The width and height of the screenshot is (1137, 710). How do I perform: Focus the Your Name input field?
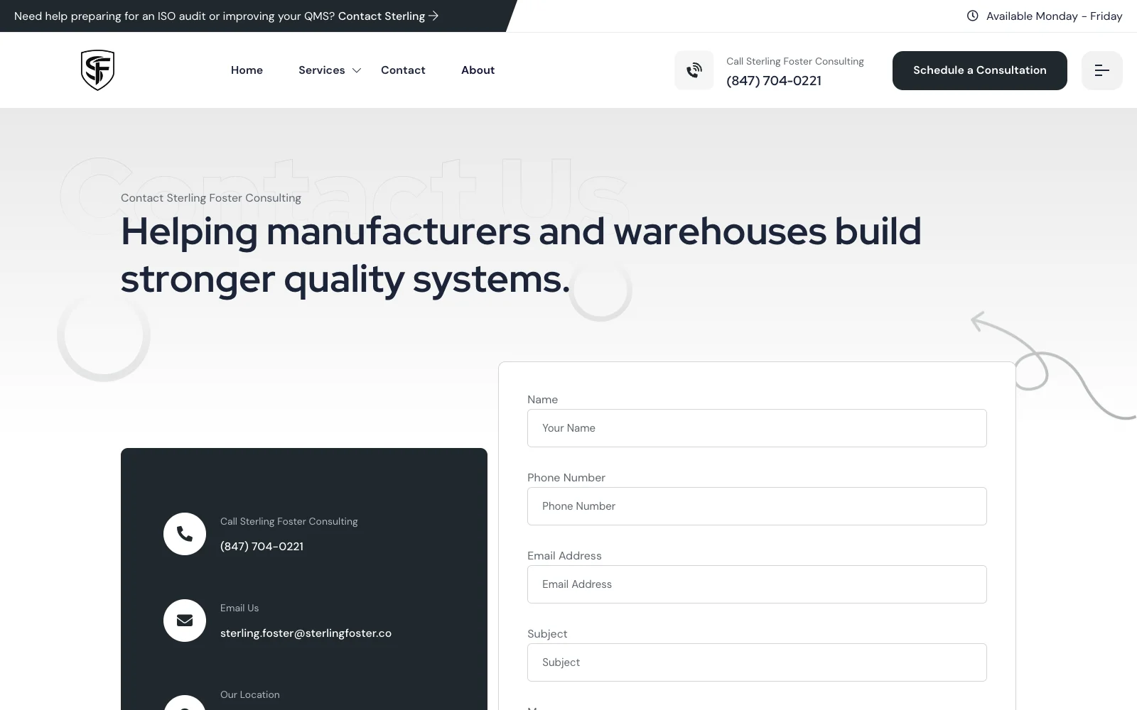click(x=757, y=428)
